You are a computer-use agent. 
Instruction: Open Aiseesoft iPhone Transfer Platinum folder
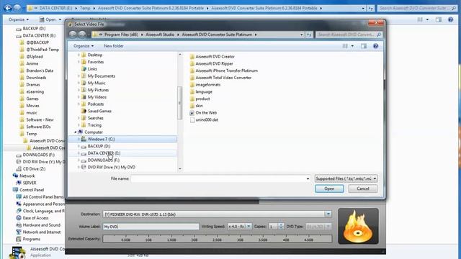pos(224,71)
